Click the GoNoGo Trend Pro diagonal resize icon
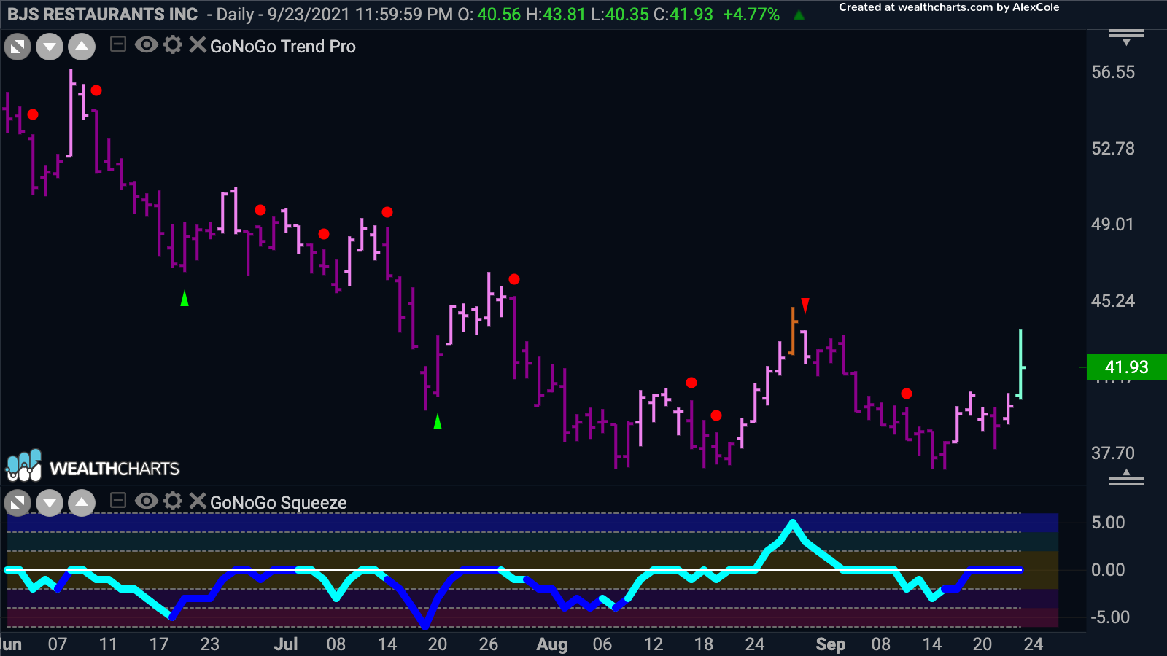This screenshot has width=1167, height=656. pos(18,48)
